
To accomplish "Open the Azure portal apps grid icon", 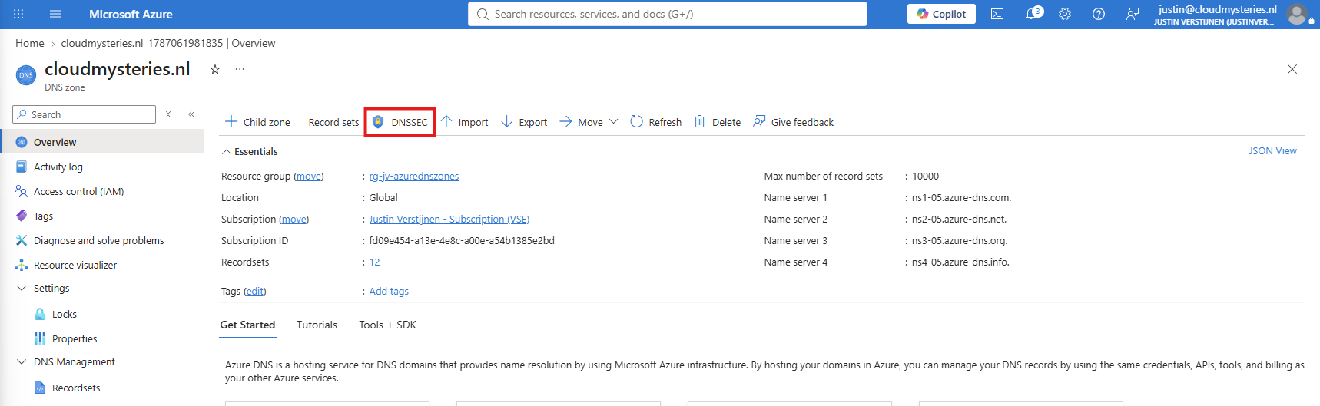I will click(x=18, y=14).
